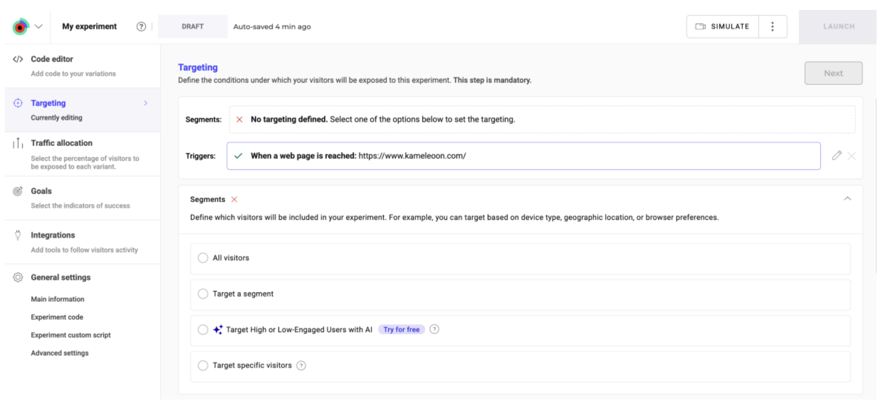
Task: Remove the trigger with the X icon
Action: tap(852, 156)
